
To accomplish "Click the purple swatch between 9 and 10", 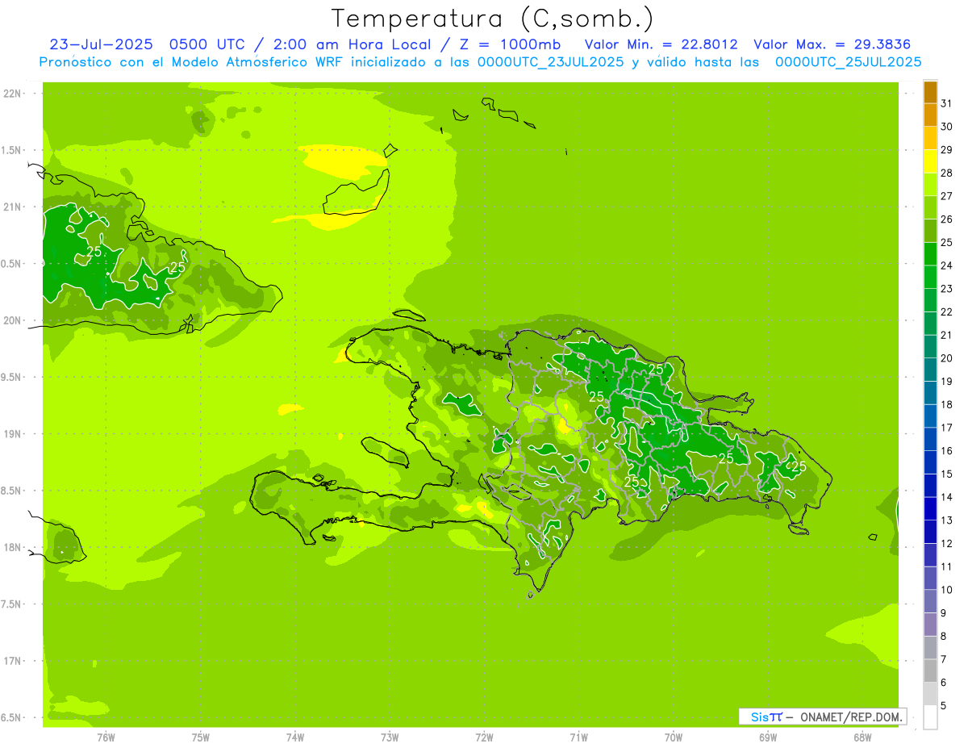I will click(x=930, y=601).
